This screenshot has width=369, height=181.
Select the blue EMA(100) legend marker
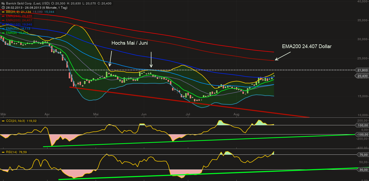4,24
